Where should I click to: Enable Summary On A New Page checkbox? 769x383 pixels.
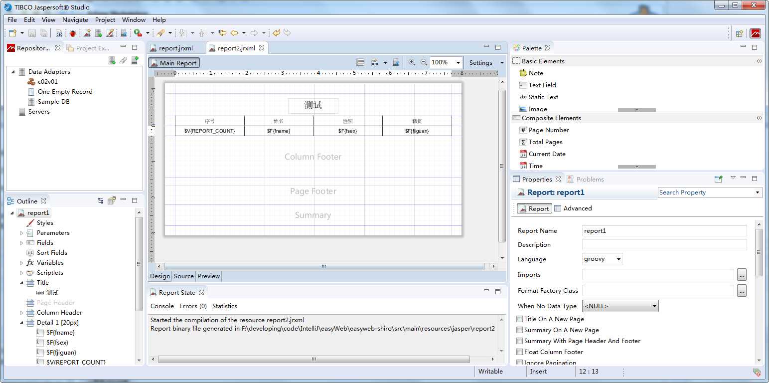click(520, 330)
